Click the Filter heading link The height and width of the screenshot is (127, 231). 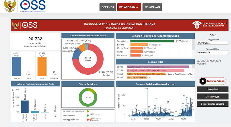point(212,35)
